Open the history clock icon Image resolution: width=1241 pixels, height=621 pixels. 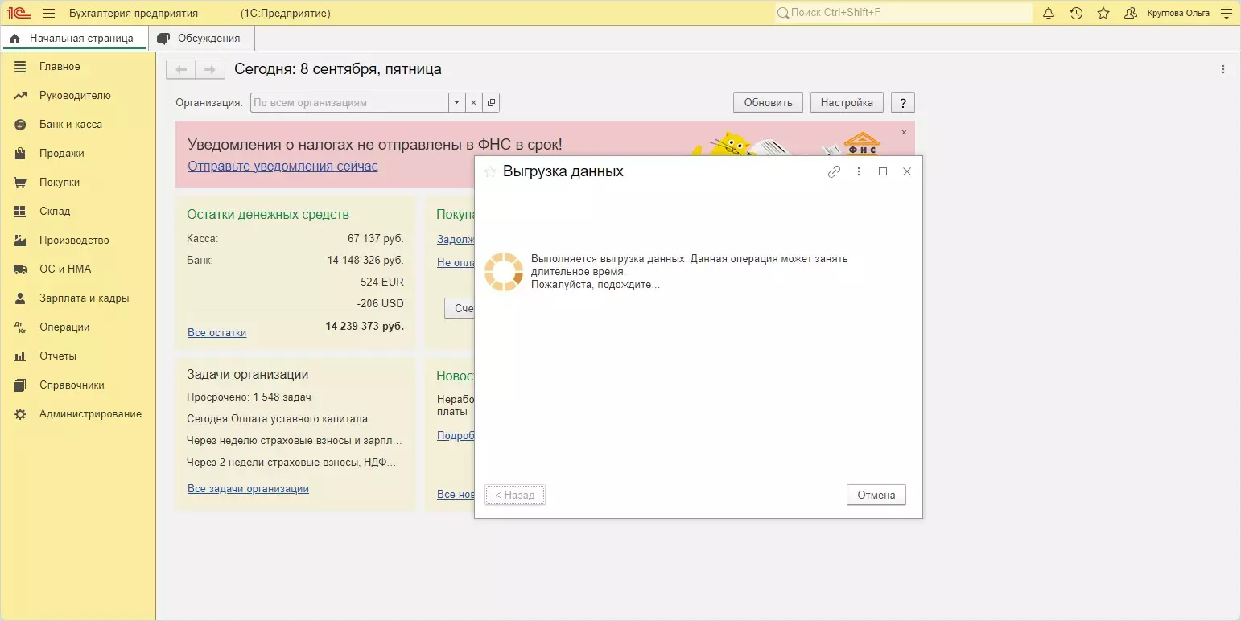point(1076,14)
